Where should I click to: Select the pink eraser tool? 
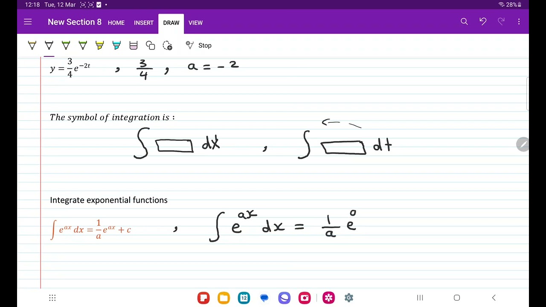pos(133,45)
